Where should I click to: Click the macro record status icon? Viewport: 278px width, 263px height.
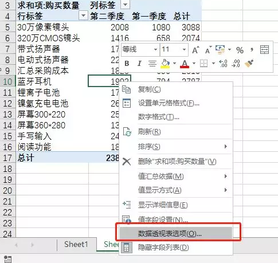pos(7,259)
